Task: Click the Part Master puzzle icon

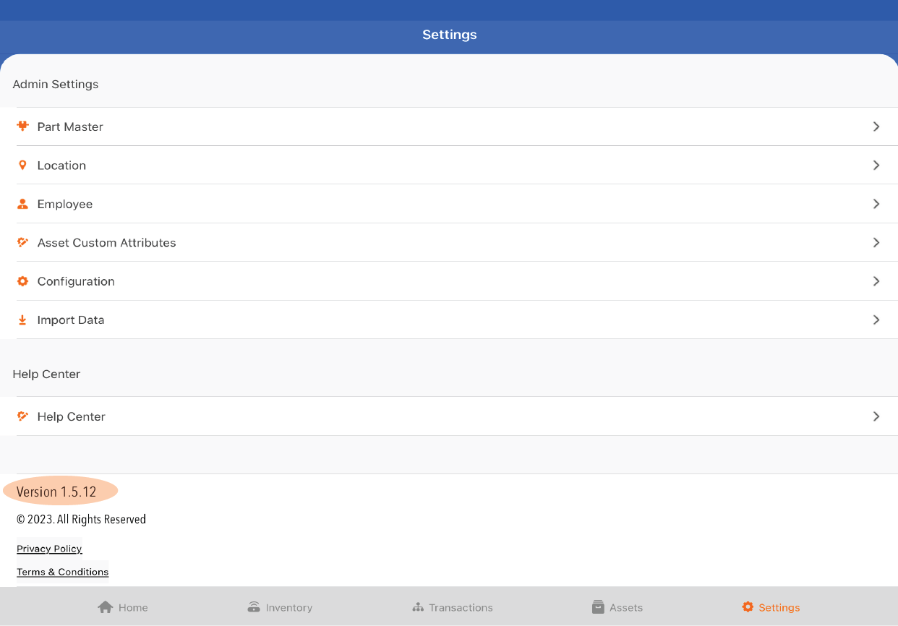Action: (x=22, y=127)
